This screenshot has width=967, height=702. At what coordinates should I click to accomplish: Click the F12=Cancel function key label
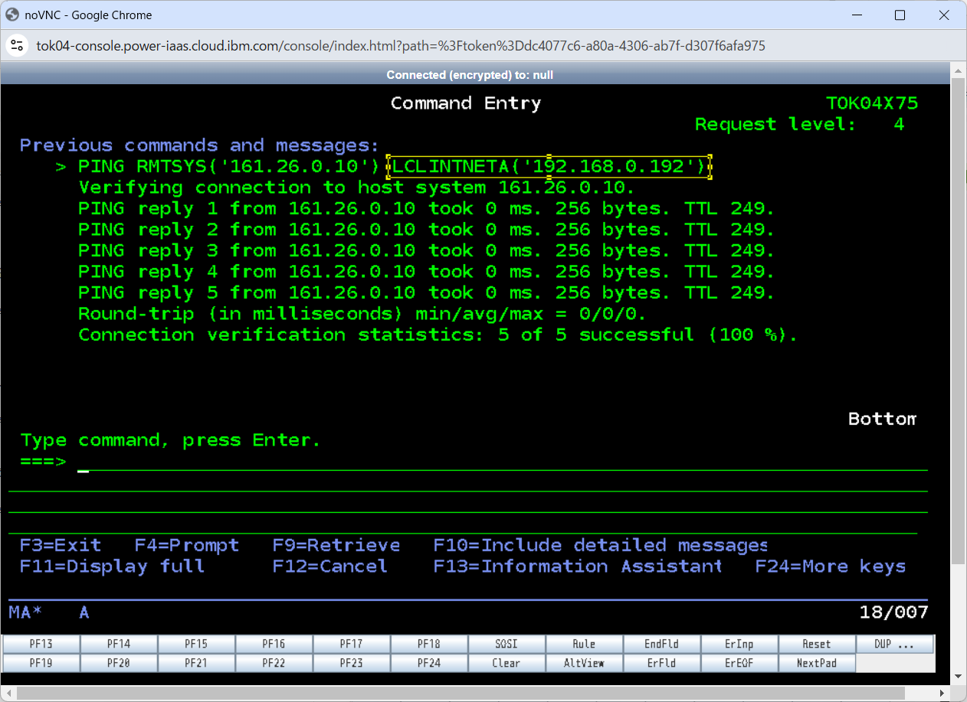pos(330,566)
